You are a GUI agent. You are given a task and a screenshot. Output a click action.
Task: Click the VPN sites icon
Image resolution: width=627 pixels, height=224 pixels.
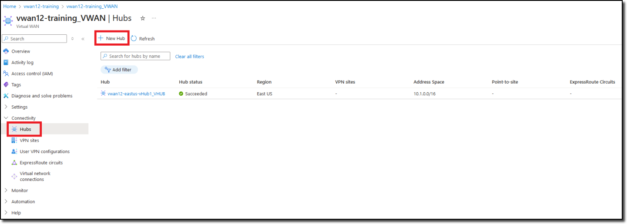click(x=14, y=140)
